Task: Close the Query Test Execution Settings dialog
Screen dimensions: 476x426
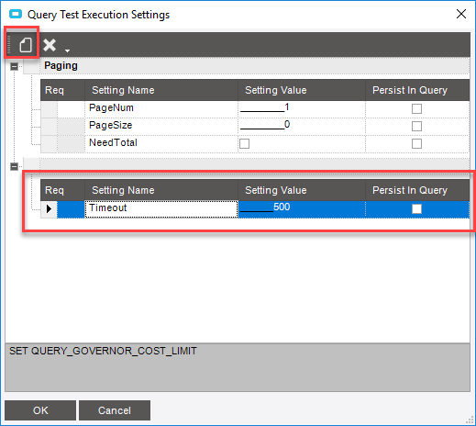Action: click(461, 14)
